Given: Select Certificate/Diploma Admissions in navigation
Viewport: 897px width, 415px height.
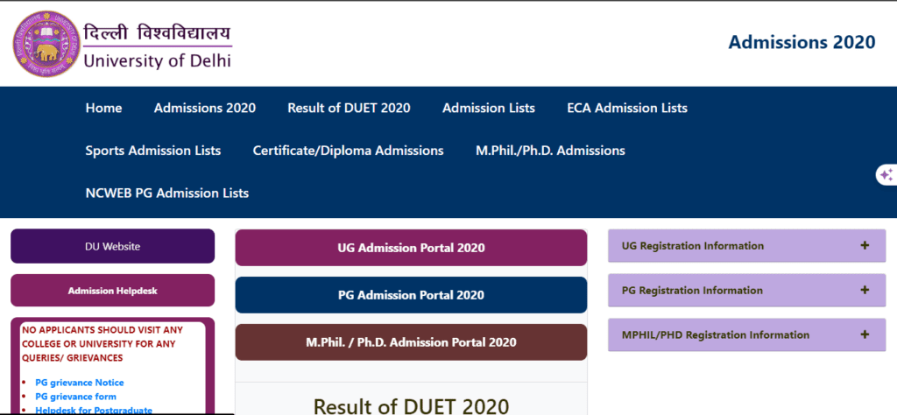Looking at the screenshot, I should click(349, 151).
